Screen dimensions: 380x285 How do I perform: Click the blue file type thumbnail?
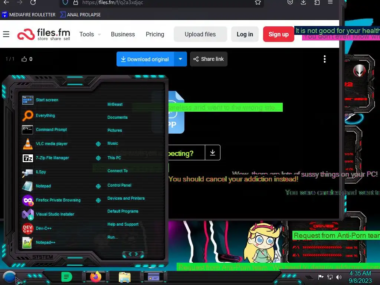pos(176,112)
